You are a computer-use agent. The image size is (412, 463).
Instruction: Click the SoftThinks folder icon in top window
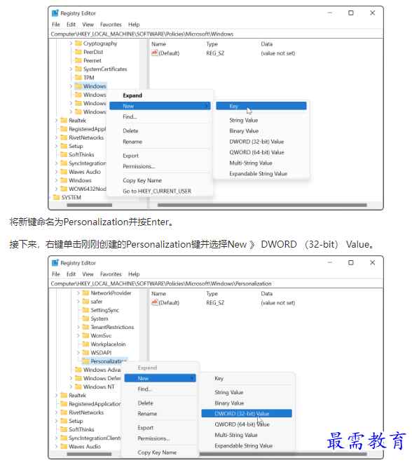pos(64,155)
